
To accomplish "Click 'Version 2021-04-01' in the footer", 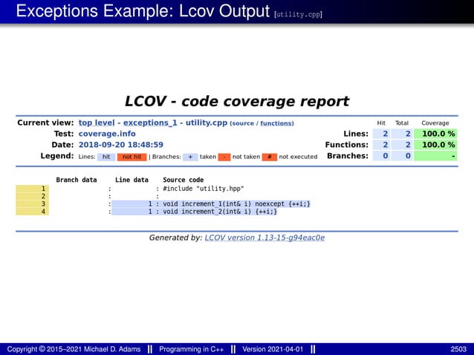I will coord(273,349).
